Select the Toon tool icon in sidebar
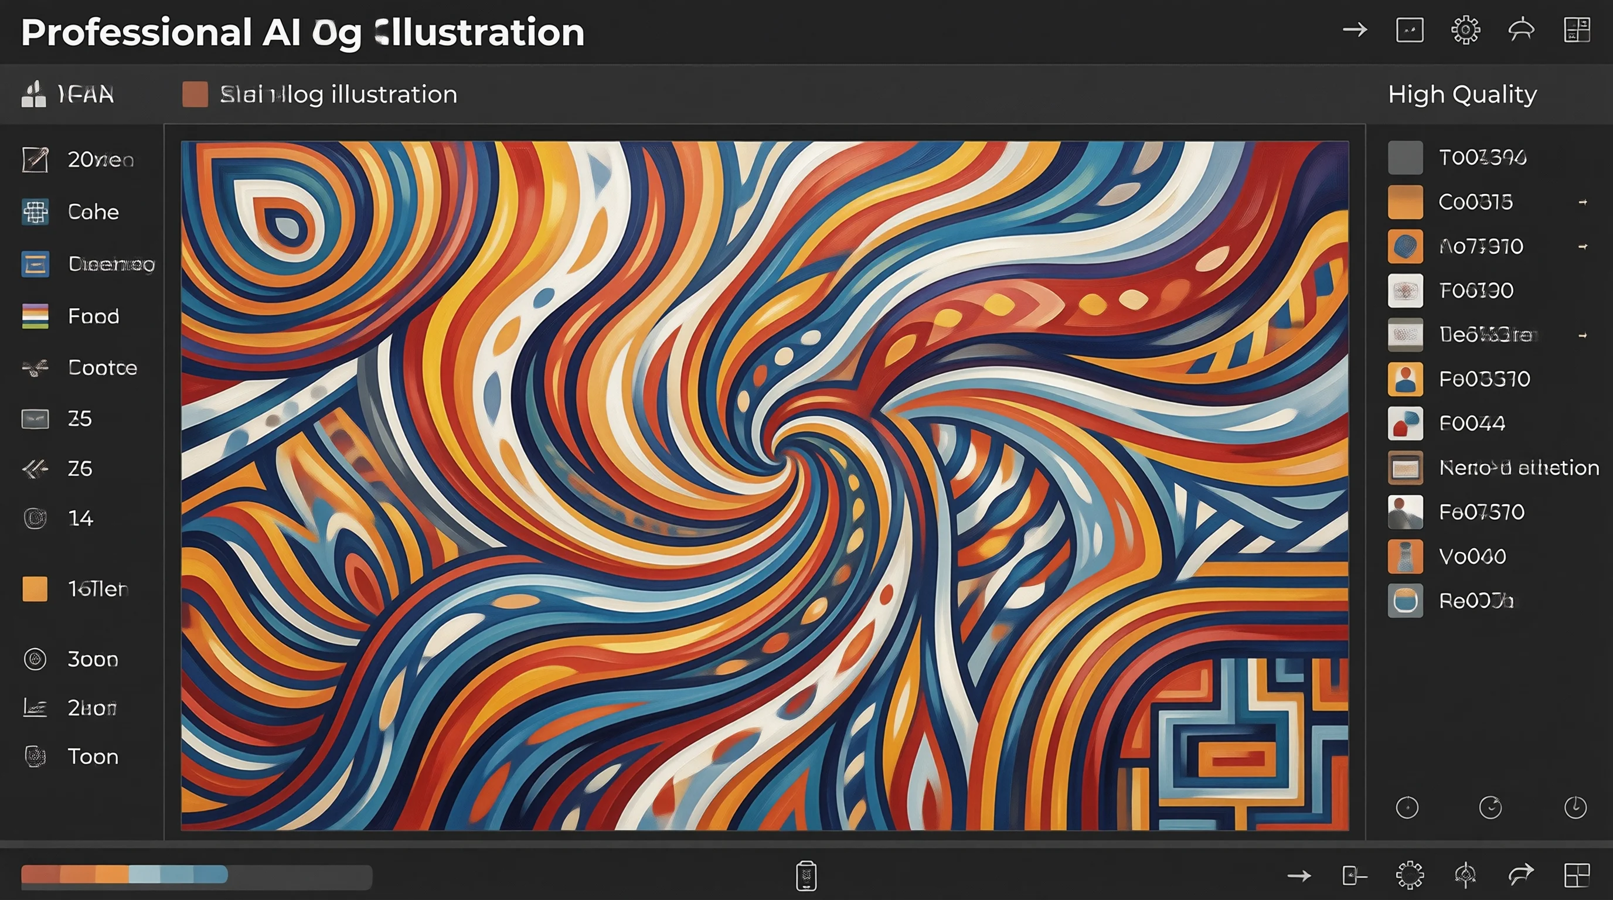The image size is (1613, 900). click(35, 756)
